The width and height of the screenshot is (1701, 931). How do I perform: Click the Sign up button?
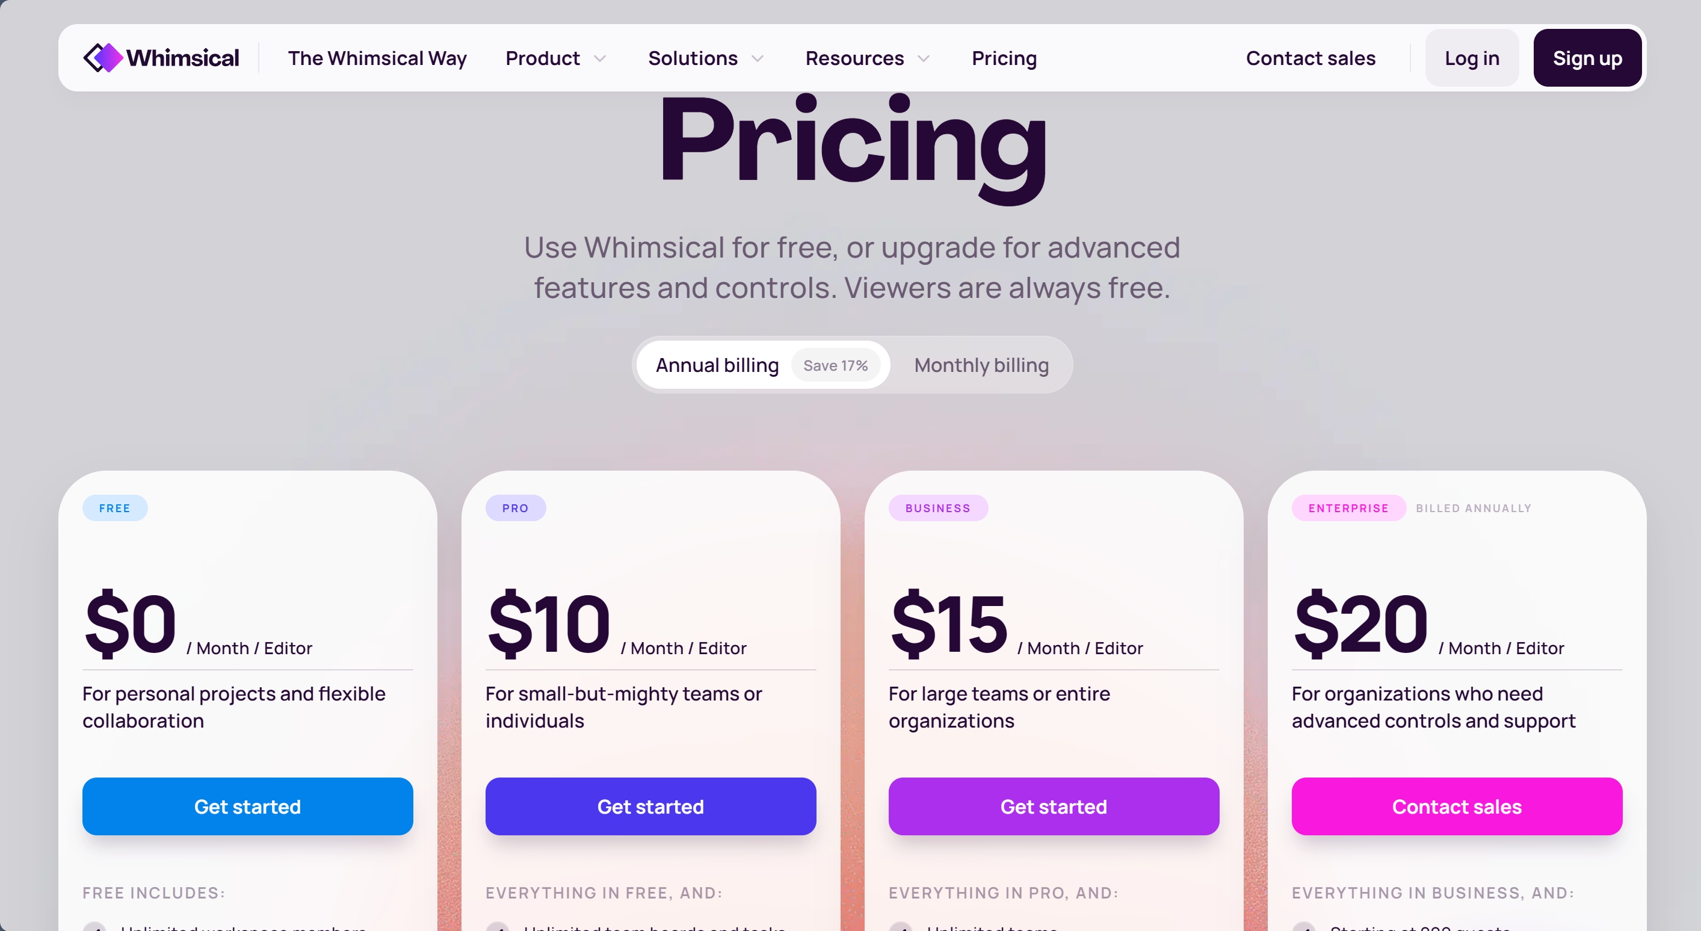coord(1587,57)
